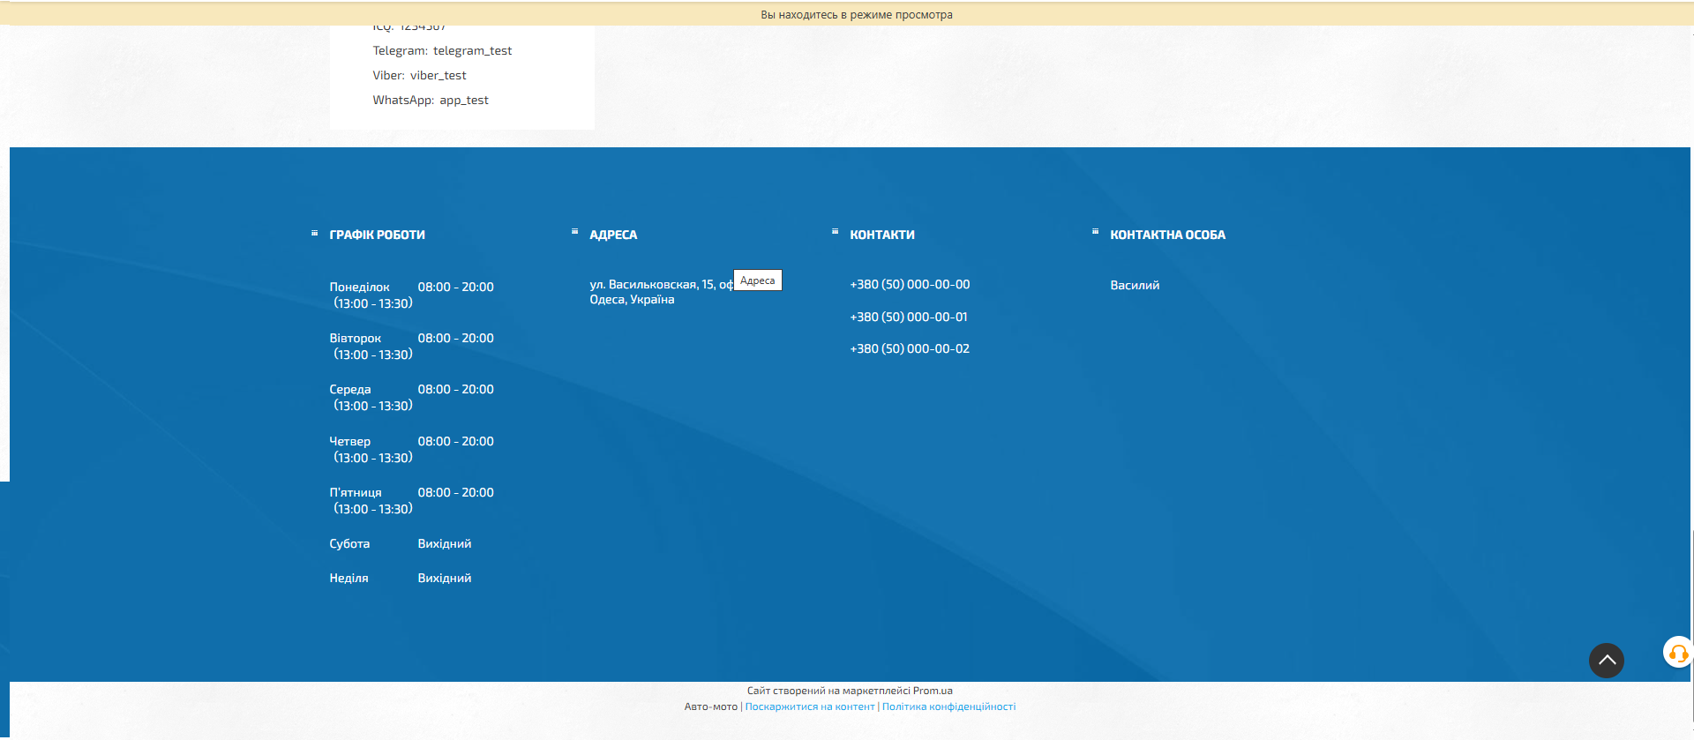Click the Адреса tooltip label
Image resolution: width=1694 pixels, height=740 pixels.
click(758, 280)
